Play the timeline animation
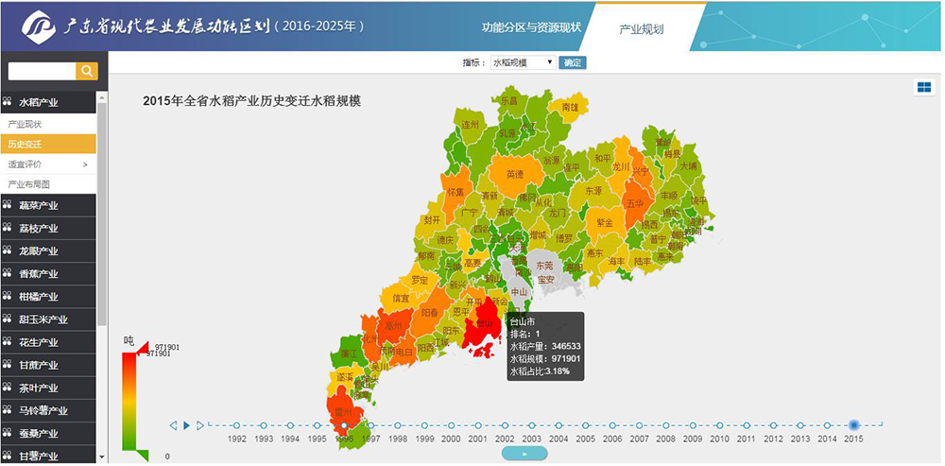 coord(187,425)
